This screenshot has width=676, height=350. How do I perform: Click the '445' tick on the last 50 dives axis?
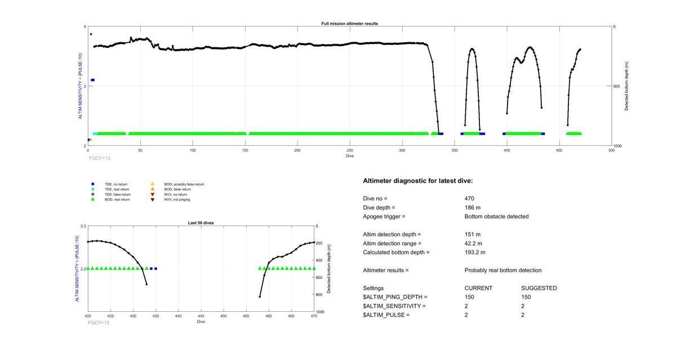coord(201,317)
